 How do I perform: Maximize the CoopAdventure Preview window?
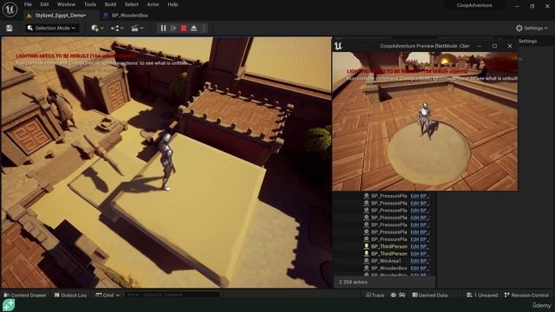(494, 46)
